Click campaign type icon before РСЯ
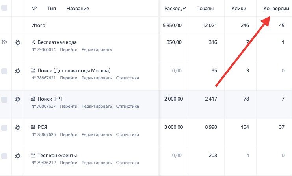Viewport: 292px width, 176px height. coord(33,127)
